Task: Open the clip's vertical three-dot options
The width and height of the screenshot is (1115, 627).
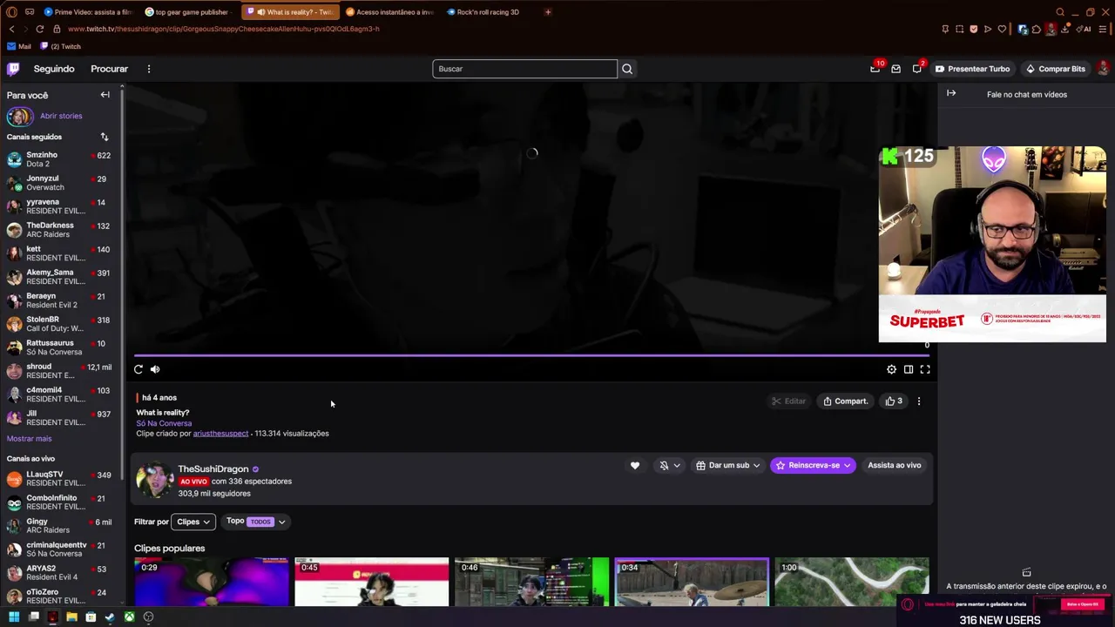Action: click(919, 401)
